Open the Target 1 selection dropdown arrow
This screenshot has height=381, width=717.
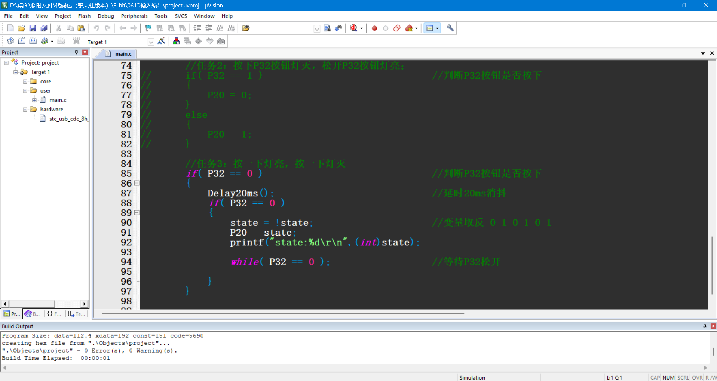[x=151, y=42]
